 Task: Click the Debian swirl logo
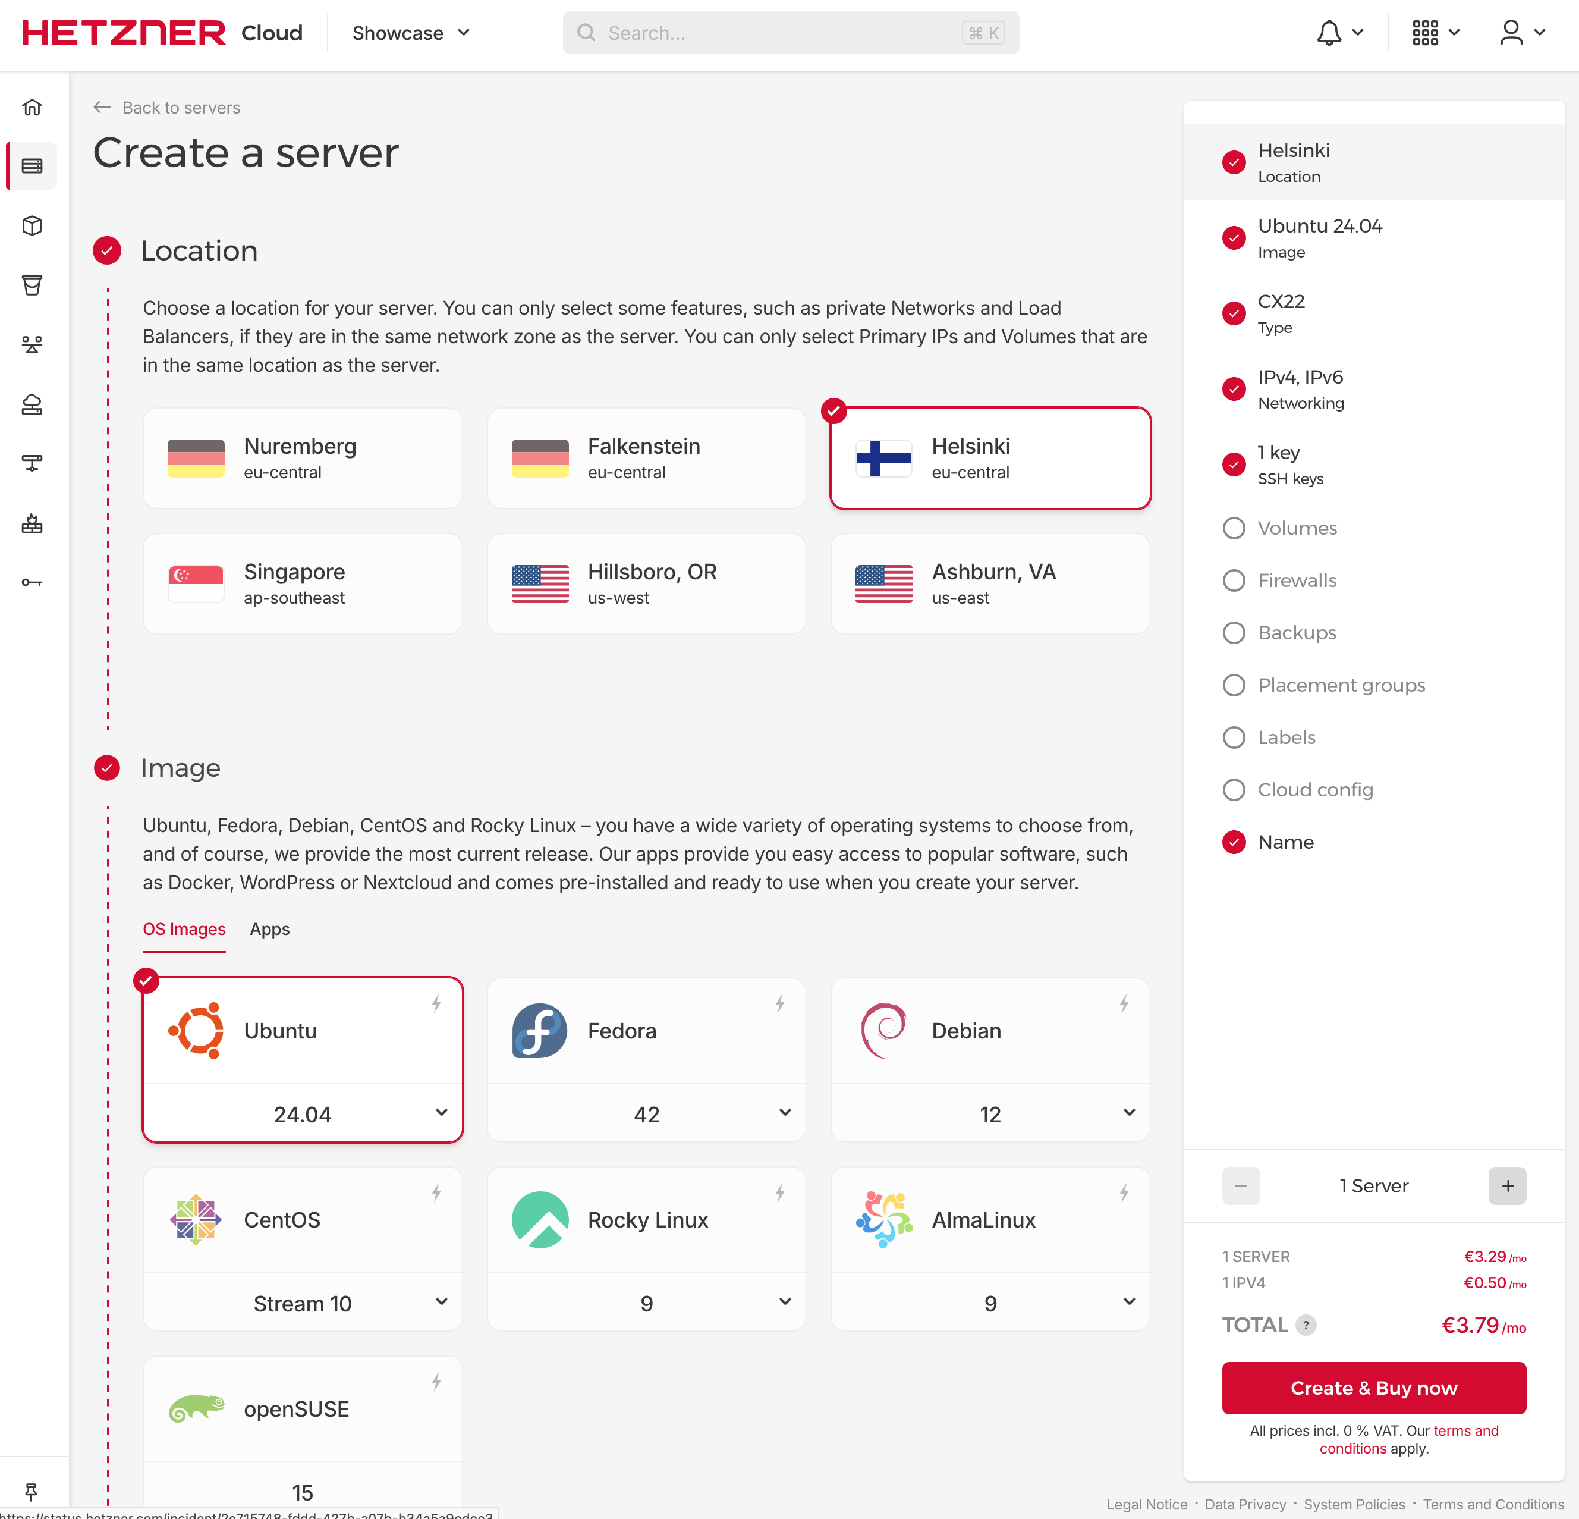(x=884, y=1031)
